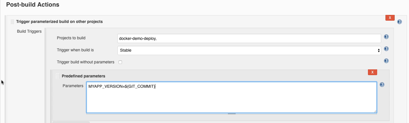Show help for Trigger when build is

click(386, 49)
